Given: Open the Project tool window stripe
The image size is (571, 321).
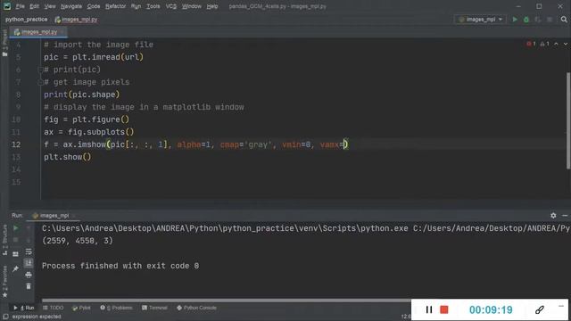Looking at the screenshot, I should point(4,43).
